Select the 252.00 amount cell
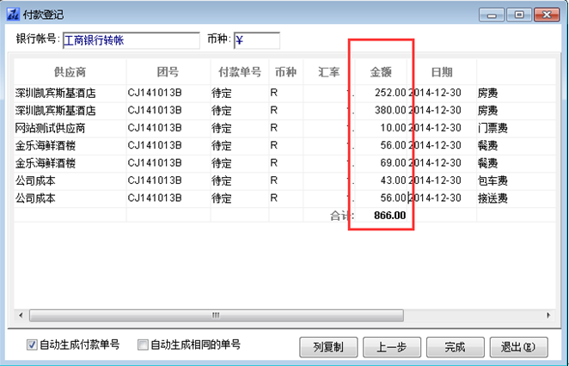 point(381,93)
